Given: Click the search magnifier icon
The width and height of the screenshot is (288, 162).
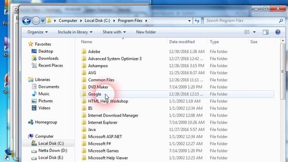Looking at the screenshot, I should [x=281, y=21].
